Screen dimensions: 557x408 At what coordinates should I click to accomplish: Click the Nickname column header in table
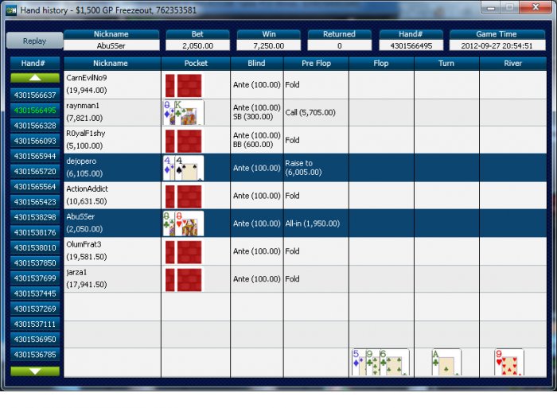point(111,63)
